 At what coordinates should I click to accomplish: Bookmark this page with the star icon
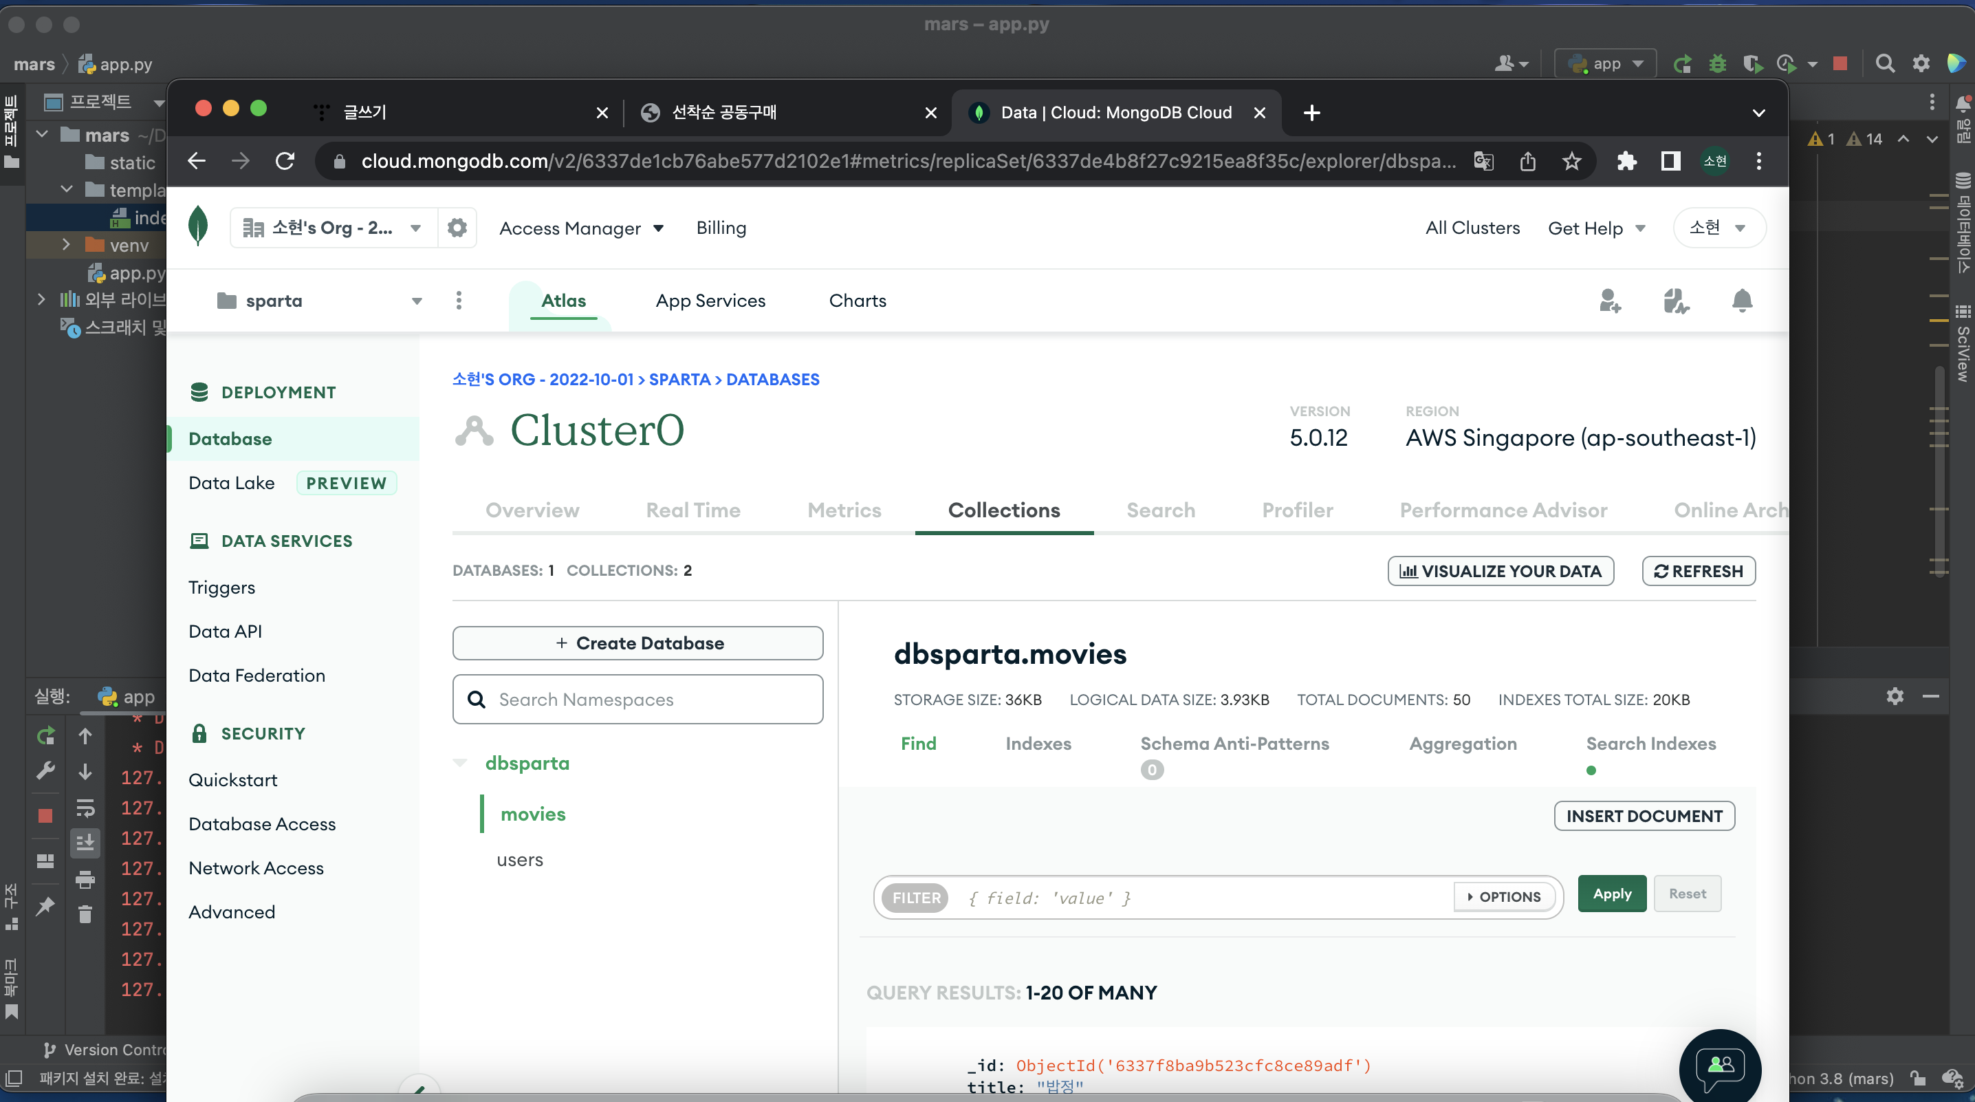tap(1572, 161)
